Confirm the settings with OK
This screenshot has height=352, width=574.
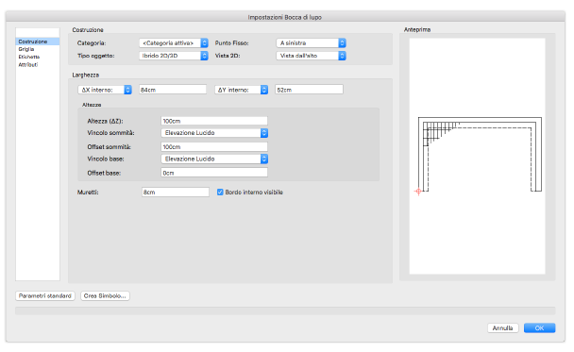tap(539, 327)
